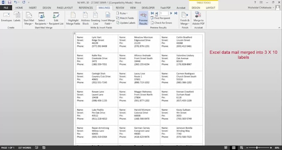Screen dimensions: 282x150
Task: Click 337 WORDS word count
Action: tap(24, 148)
